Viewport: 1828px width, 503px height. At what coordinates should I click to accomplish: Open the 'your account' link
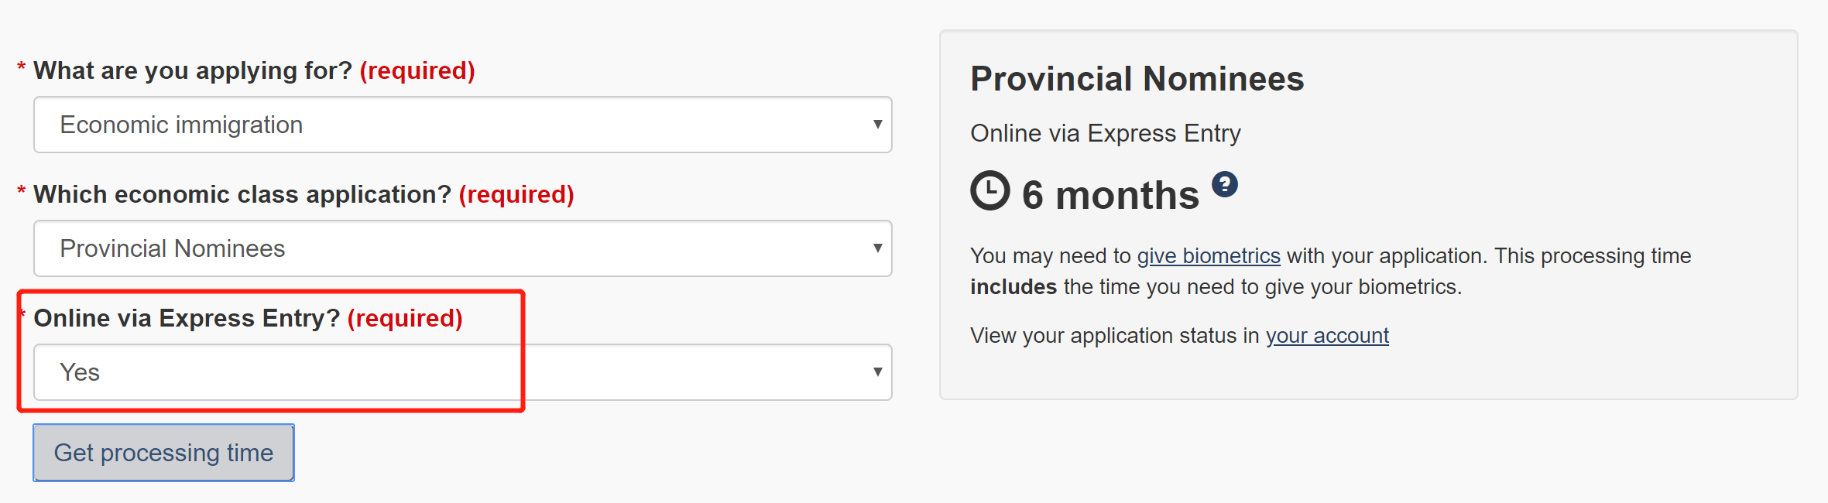pyautogui.click(x=1327, y=336)
